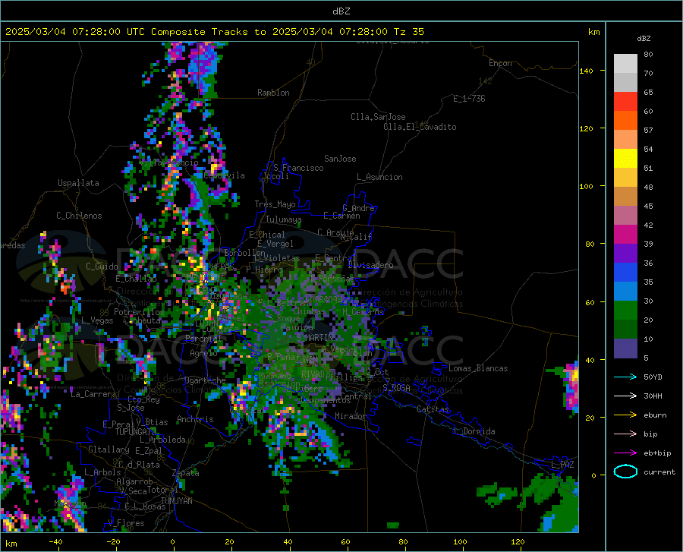Click the E_Carmen place label
This screenshot has height=552, width=683.
pos(341,216)
